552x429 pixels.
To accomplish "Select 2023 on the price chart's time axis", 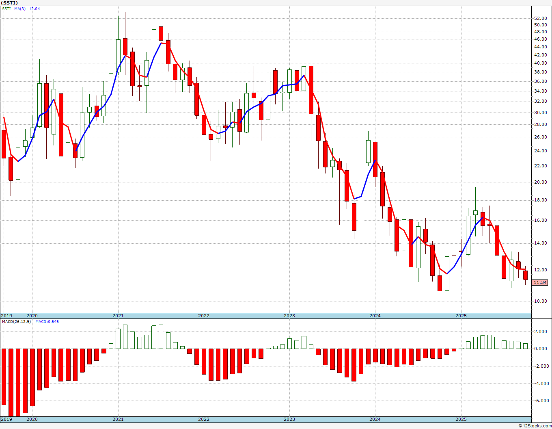I will tap(289, 316).
